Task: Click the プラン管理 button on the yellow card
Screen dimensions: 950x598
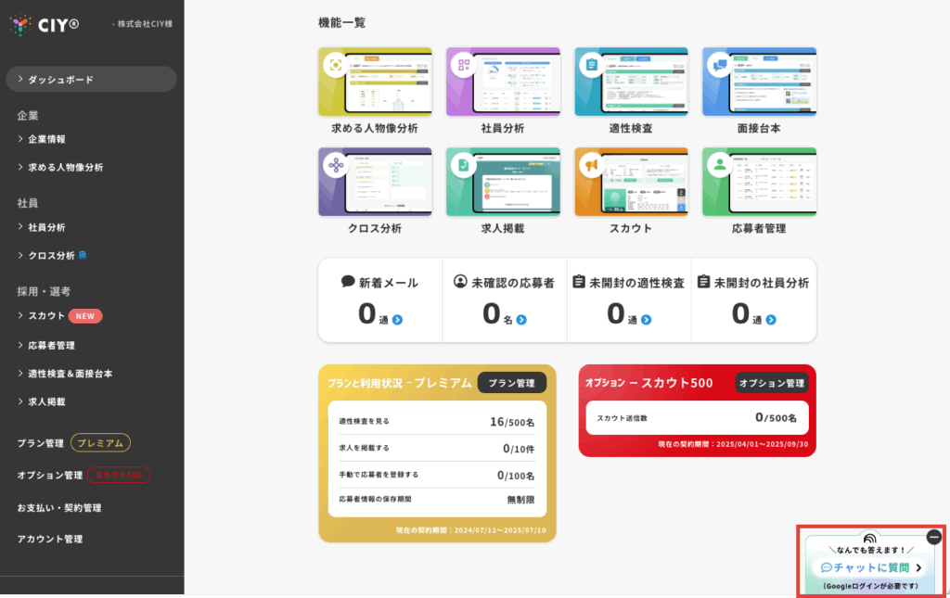Action: (x=511, y=383)
